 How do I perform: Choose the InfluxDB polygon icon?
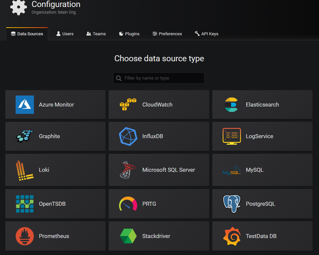pyautogui.click(x=128, y=136)
